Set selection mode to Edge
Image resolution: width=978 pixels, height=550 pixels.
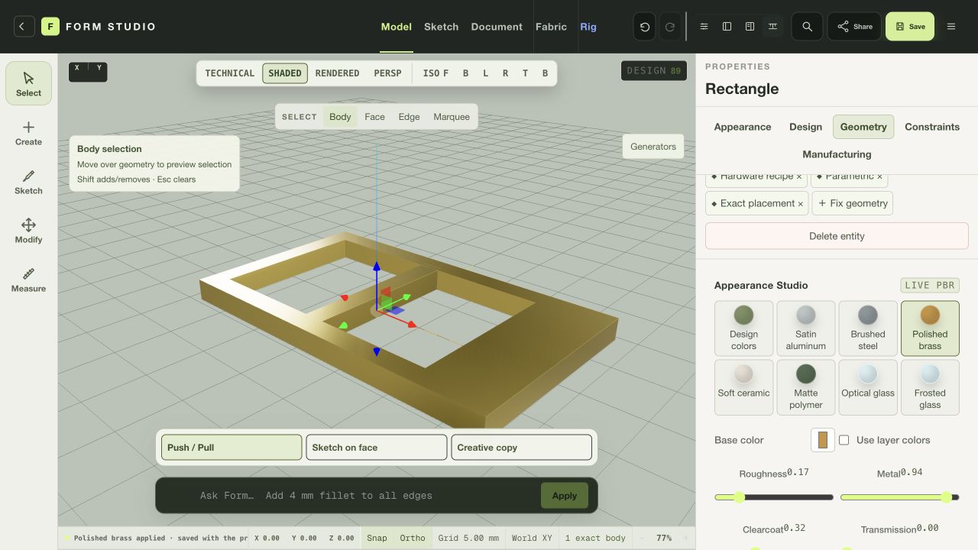point(409,117)
